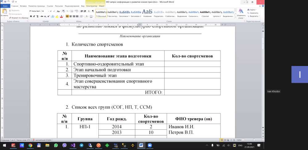Click the yellow text highlight color button
Image resolution: width=308 pixels, height=150 pixels.
(57, 16)
